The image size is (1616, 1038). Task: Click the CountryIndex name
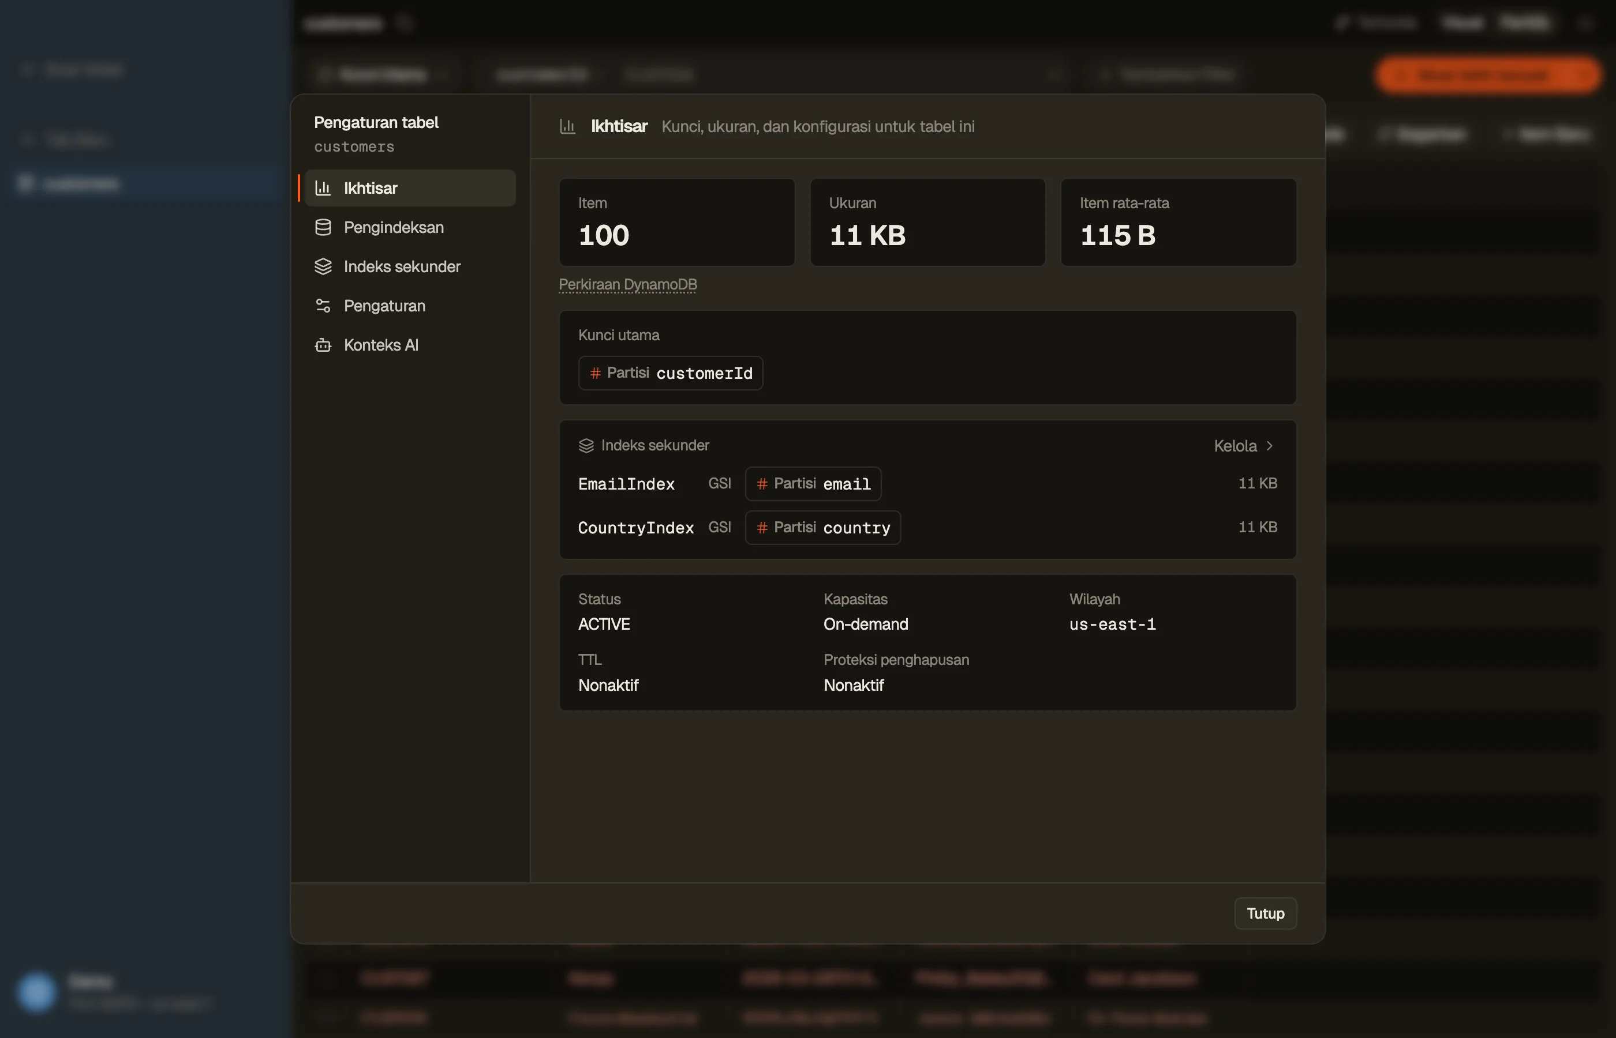click(636, 528)
